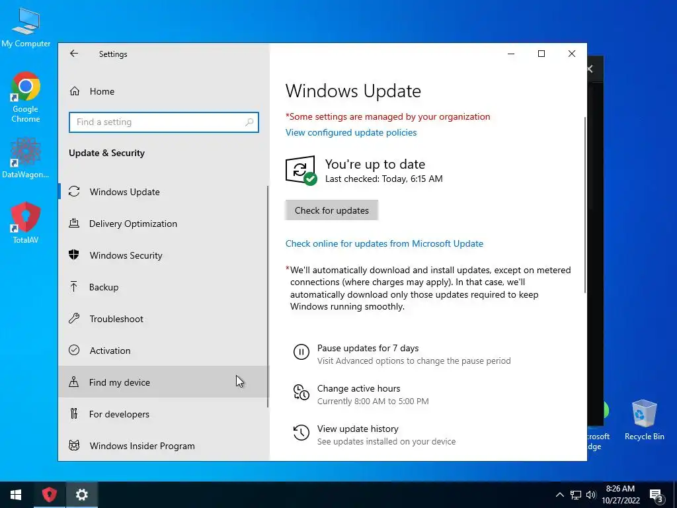The width and height of the screenshot is (677, 508).
Task: Click the sidebar vertical scrollbar
Action: pos(268,296)
